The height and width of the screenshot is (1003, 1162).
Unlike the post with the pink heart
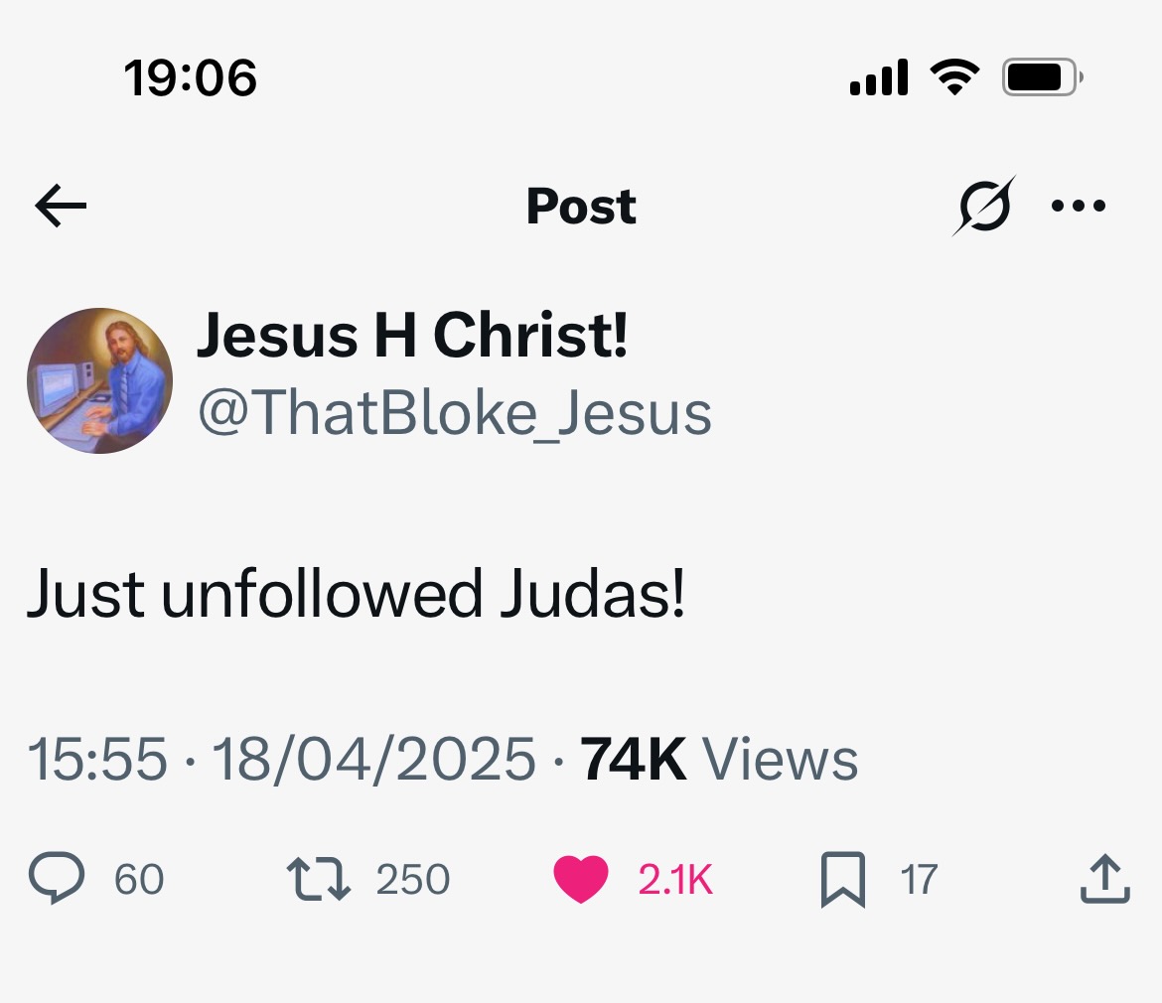[580, 880]
